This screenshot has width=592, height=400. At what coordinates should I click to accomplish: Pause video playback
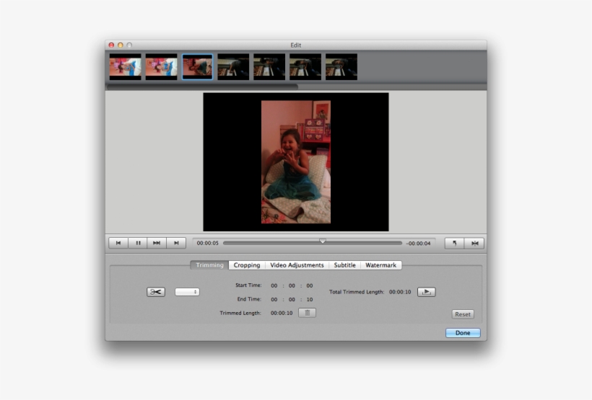tap(138, 243)
